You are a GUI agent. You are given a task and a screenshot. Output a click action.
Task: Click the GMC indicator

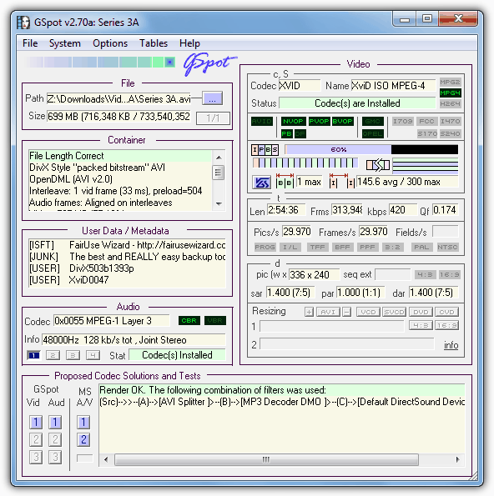[x=373, y=121]
